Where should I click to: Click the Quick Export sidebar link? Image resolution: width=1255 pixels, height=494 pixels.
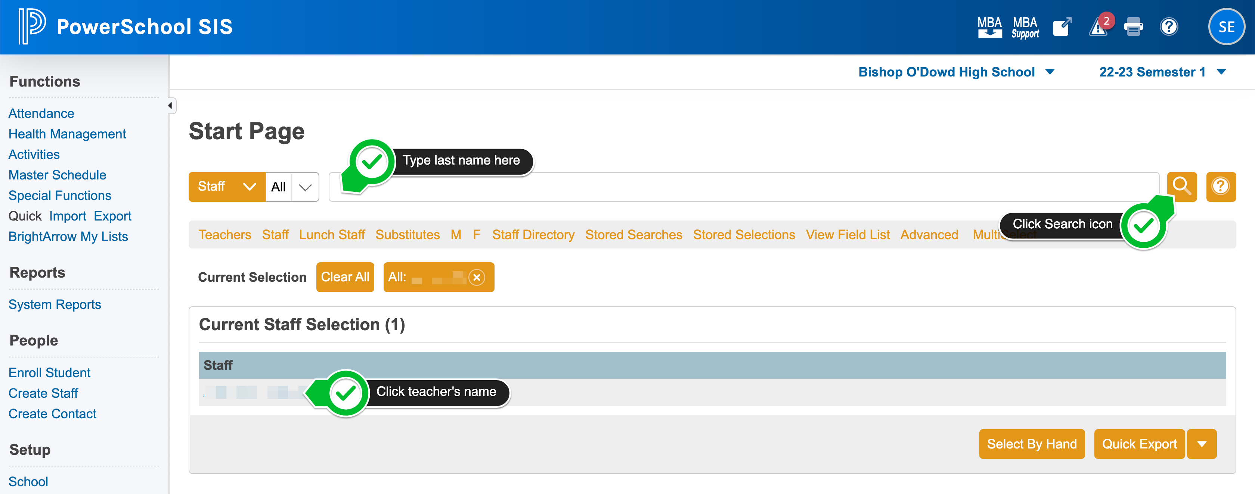112,216
